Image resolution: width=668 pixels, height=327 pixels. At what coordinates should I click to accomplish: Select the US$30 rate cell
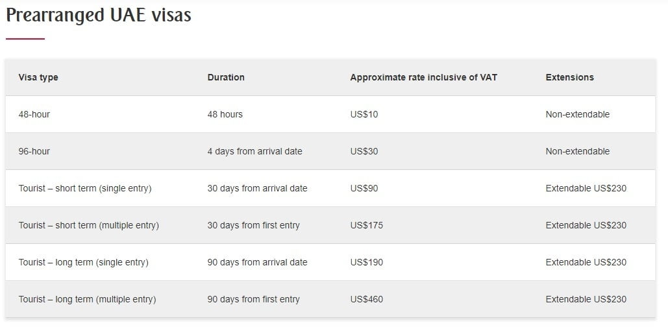(x=364, y=151)
